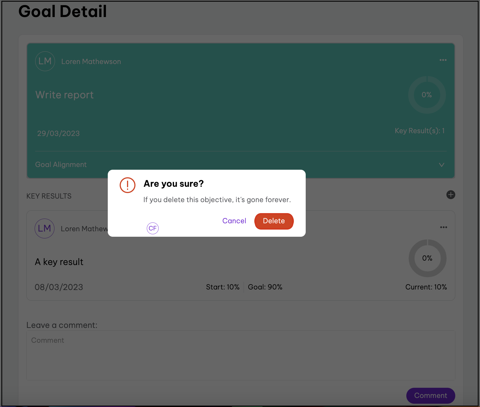Click the LM avatar on the Write report card
The image size is (480, 407).
(x=45, y=61)
